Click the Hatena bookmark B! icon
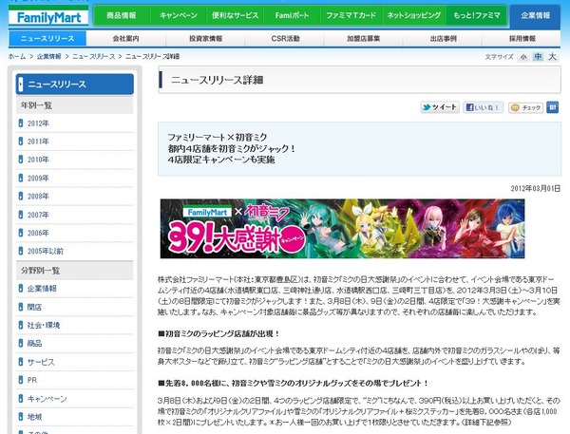 pos(552,107)
